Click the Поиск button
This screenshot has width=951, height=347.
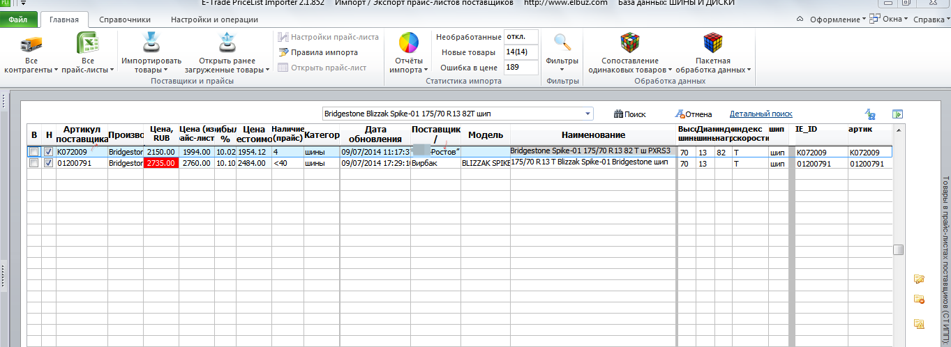point(629,114)
